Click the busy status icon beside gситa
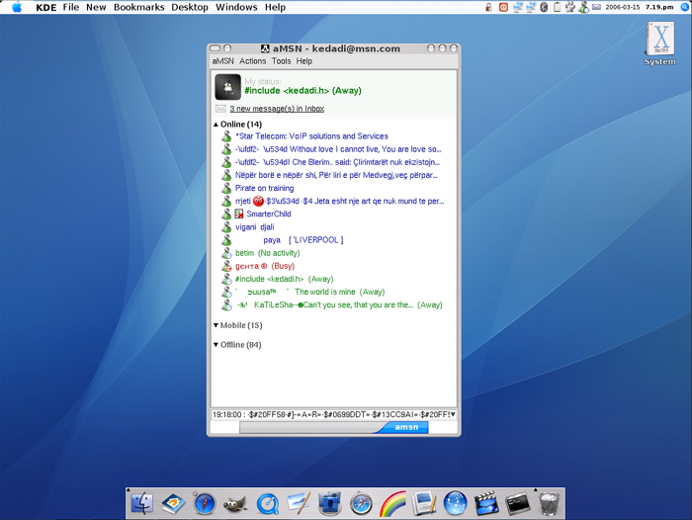692x520 pixels. (226, 266)
